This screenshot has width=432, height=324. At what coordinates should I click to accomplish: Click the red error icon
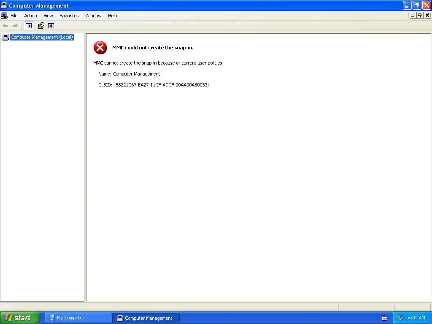coord(100,48)
